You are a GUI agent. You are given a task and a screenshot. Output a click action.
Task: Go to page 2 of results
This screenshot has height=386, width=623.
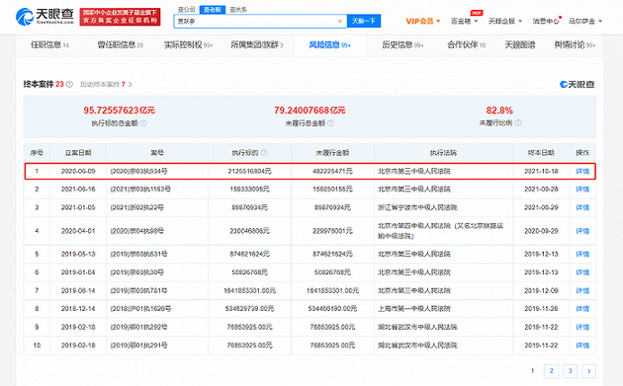click(x=551, y=371)
